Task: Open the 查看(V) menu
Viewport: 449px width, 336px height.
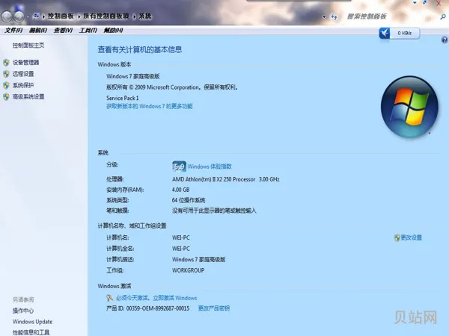Action: [63, 31]
